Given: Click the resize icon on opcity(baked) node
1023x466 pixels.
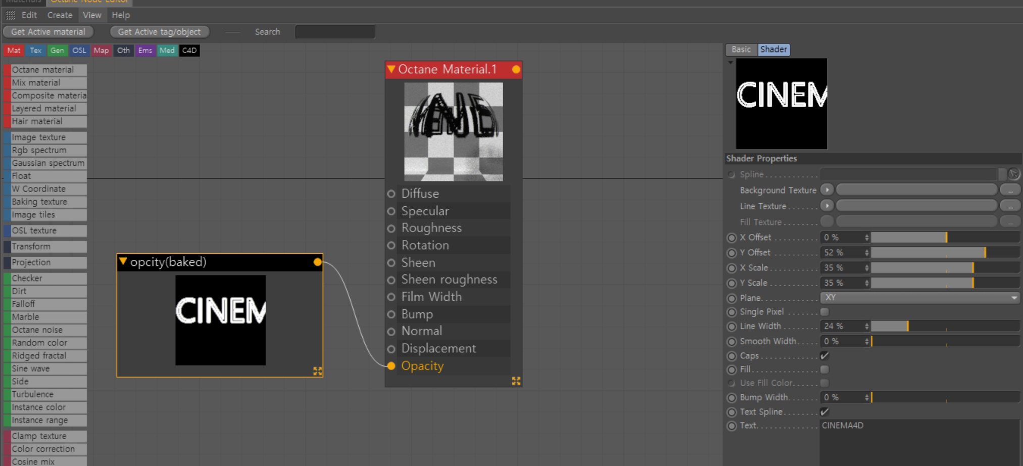Looking at the screenshot, I should pos(317,371).
